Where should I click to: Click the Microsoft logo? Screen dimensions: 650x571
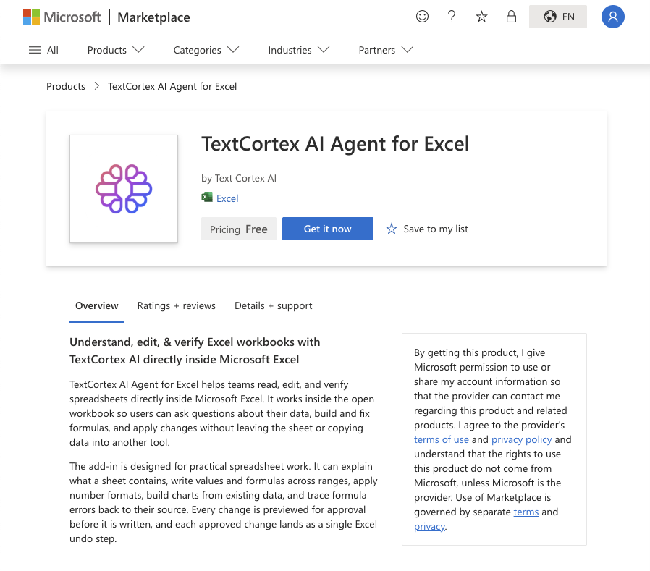click(x=62, y=17)
